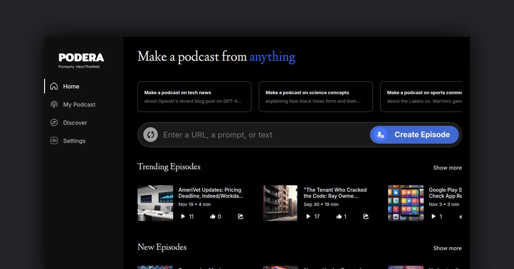Viewport: 514px width, 269px height.
Task: Like the Tenant Who Cracked episode
Action: [x=339, y=216]
